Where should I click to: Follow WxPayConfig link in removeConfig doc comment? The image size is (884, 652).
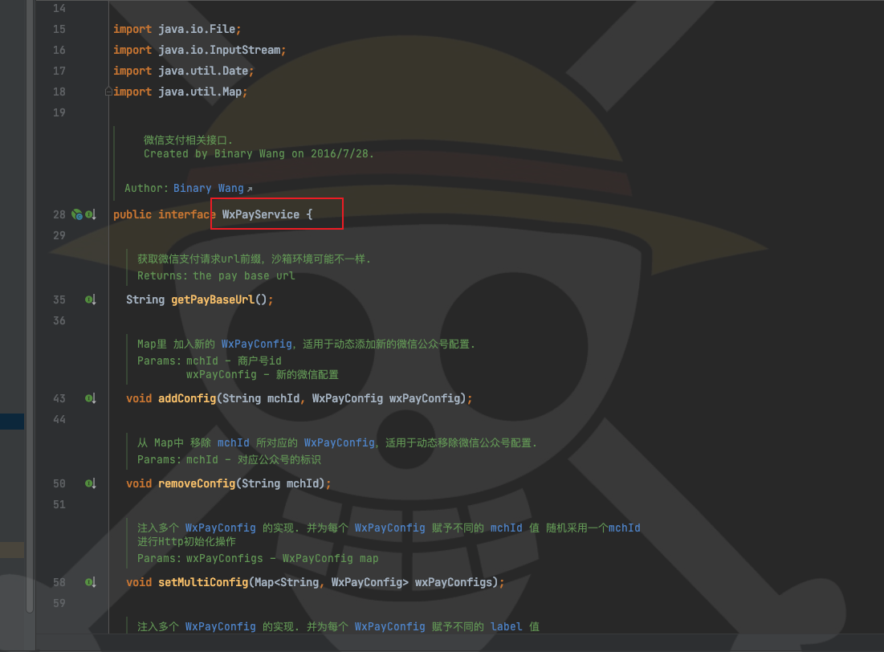340,442
